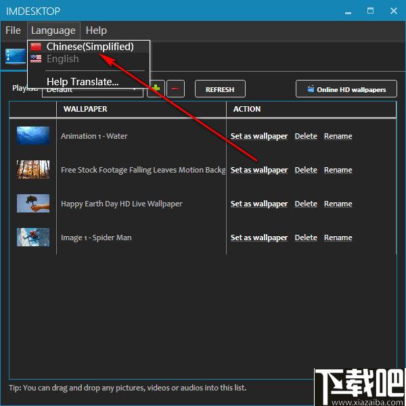Minimize the IMDESKTOP window
The width and height of the screenshot is (406, 406).
click(x=348, y=12)
